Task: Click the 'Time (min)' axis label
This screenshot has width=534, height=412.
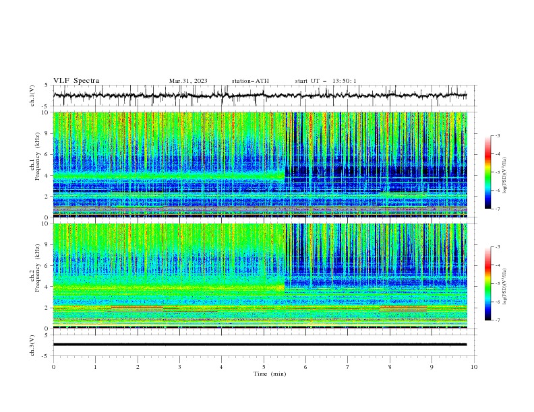Action: click(270, 374)
